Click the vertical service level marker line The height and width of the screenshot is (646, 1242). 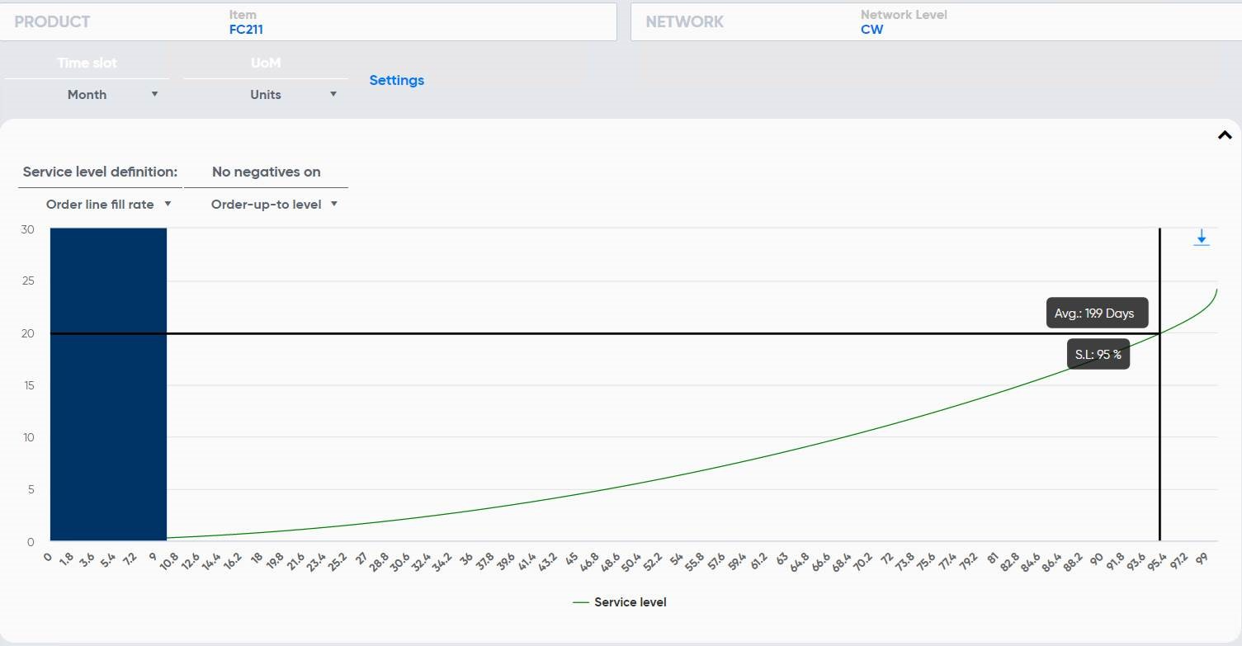(x=1159, y=446)
